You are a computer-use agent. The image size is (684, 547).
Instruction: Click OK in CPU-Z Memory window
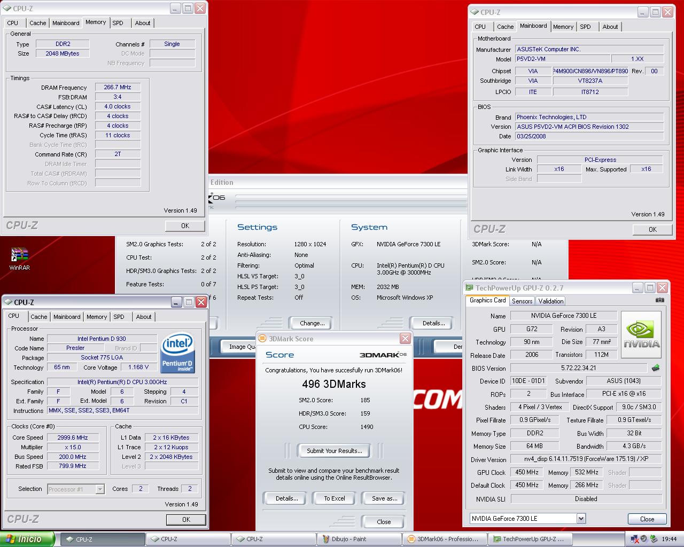(x=185, y=226)
